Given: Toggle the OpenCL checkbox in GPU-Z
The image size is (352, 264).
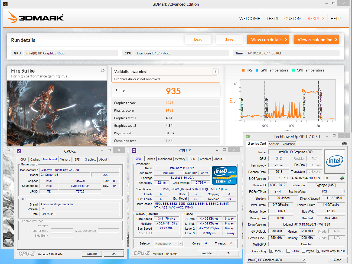Looking at the screenshot, I should pos(271,251).
